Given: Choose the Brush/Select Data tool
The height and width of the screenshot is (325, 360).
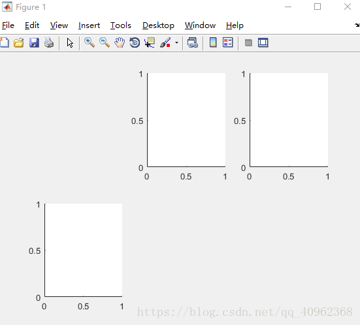Looking at the screenshot, I should pyautogui.click(x=165, y=42).
